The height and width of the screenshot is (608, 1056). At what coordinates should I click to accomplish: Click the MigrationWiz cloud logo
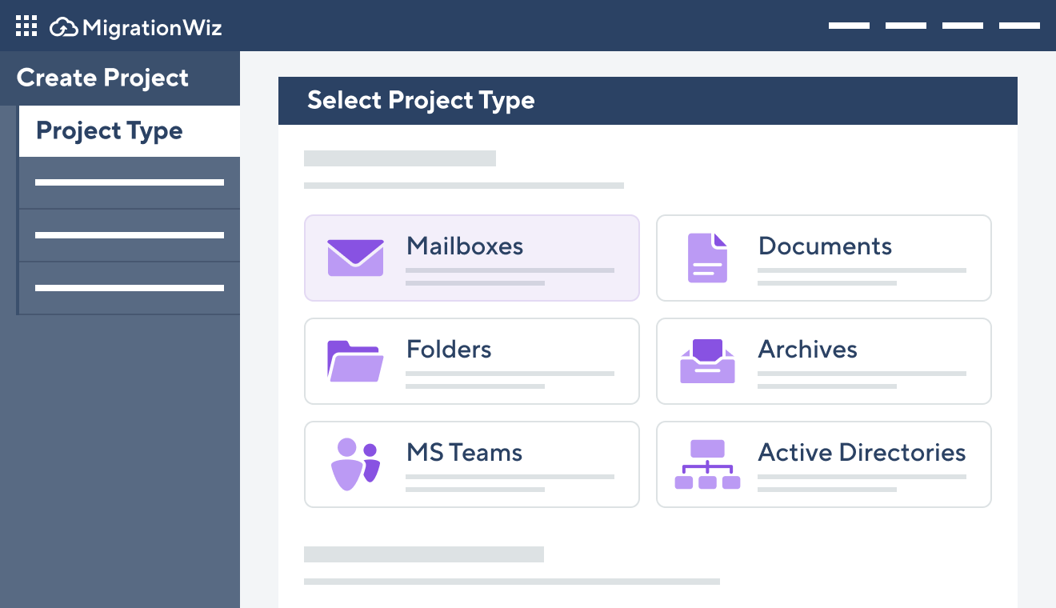coord(63,26)
